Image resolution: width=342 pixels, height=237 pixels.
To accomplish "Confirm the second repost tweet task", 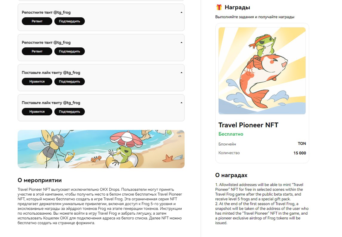I will click(x=69, y=51).
